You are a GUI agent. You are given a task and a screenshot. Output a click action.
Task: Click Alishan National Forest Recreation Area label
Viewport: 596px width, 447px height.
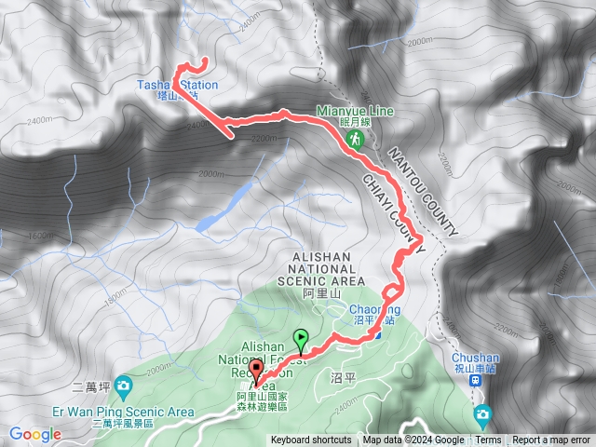point(263,374)
